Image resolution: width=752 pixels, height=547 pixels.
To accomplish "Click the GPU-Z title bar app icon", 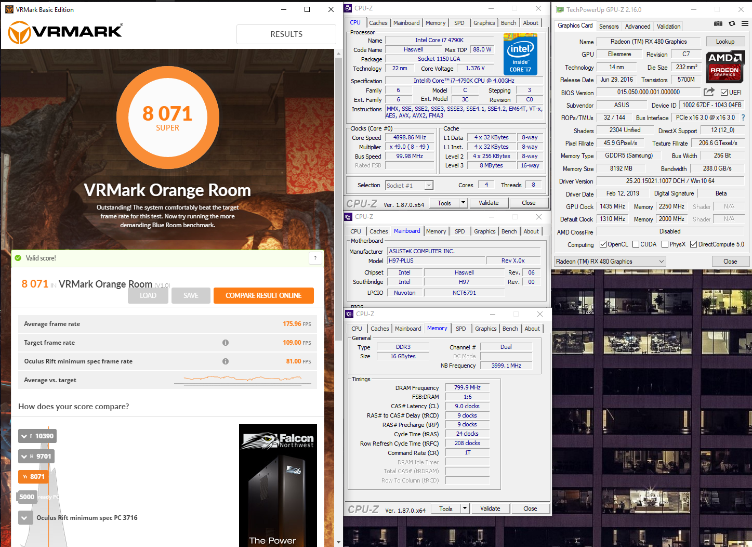I will 560,9.
